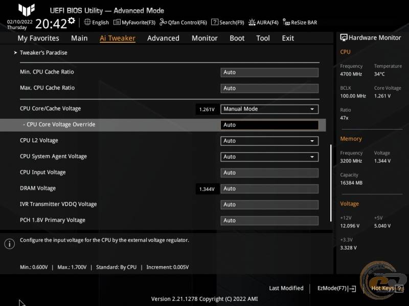Open Search(F9) question icon
The width and height of the screenshot is (409, 306).
pos(214,22)
